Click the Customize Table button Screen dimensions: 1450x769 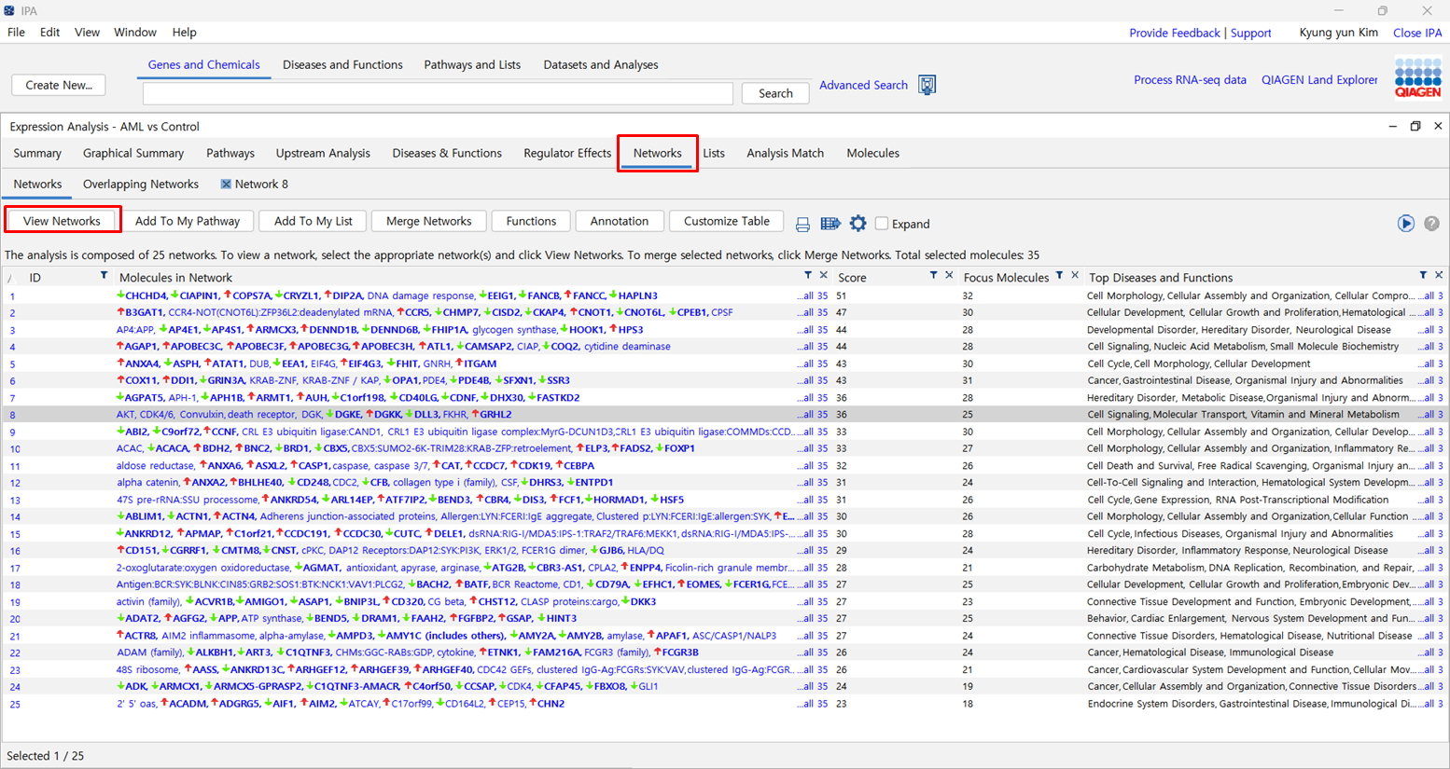[726, 221]
